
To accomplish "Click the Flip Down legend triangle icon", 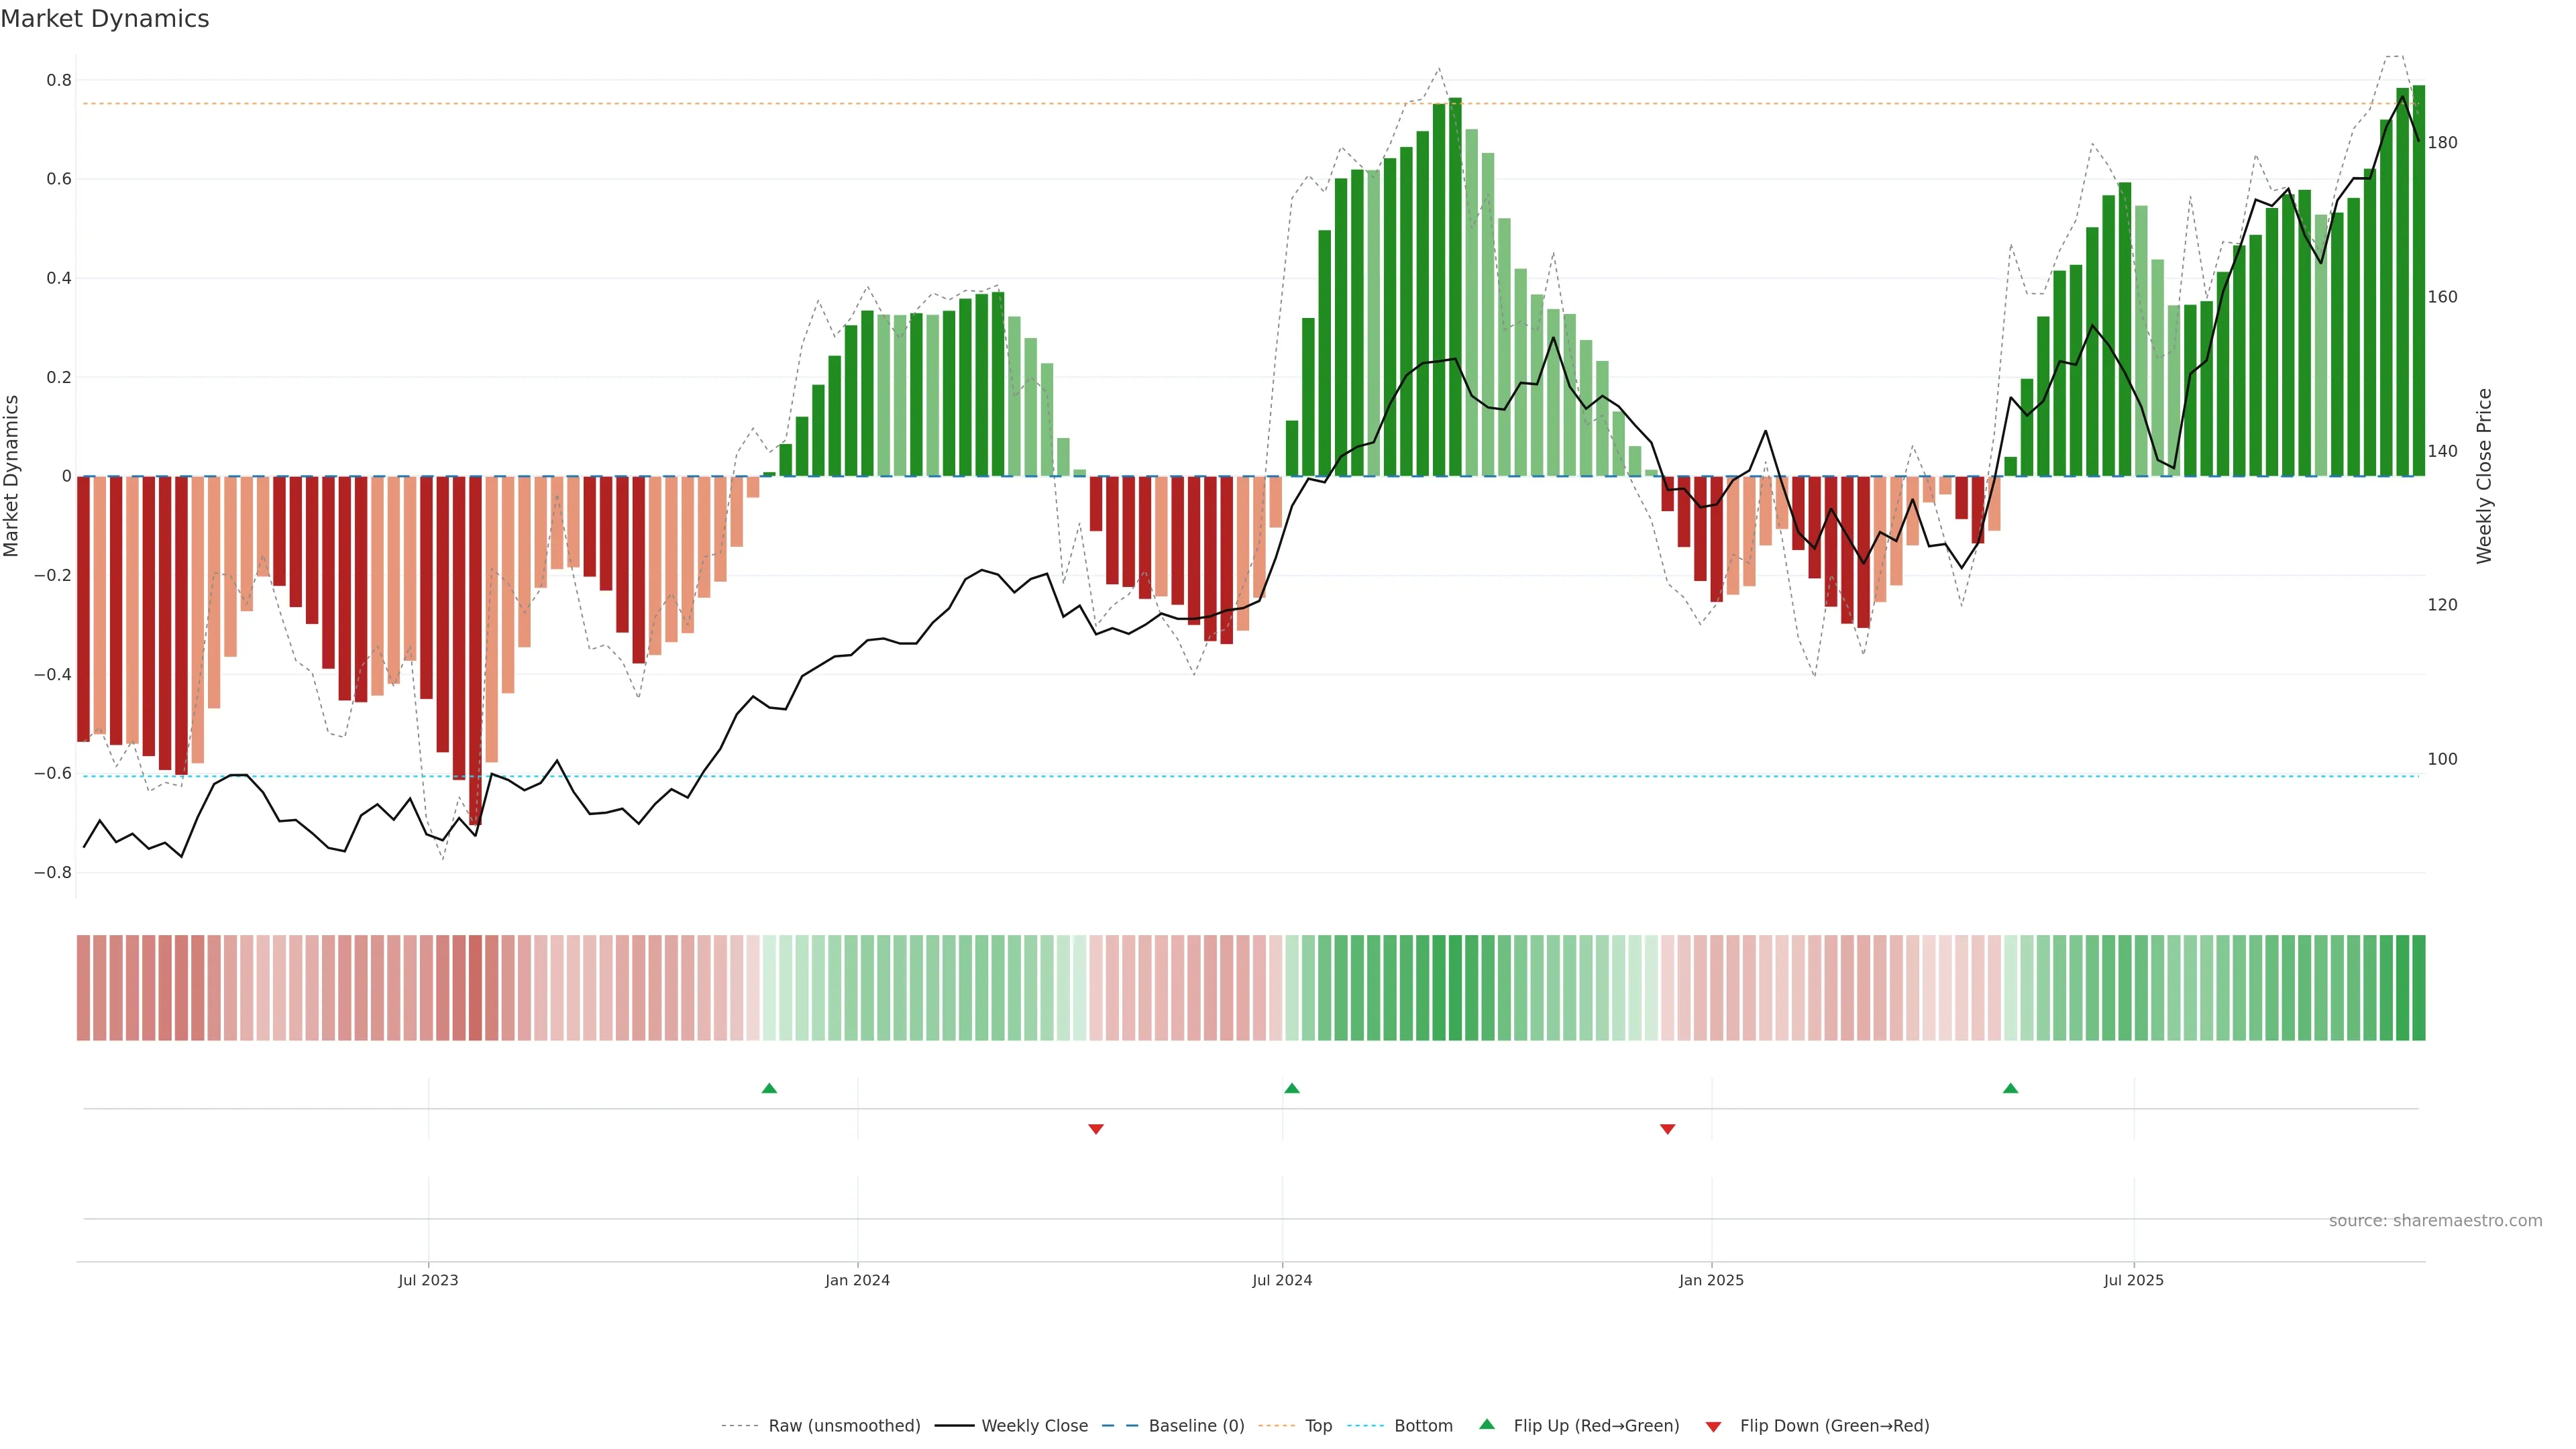I will coord(1713,1427).
